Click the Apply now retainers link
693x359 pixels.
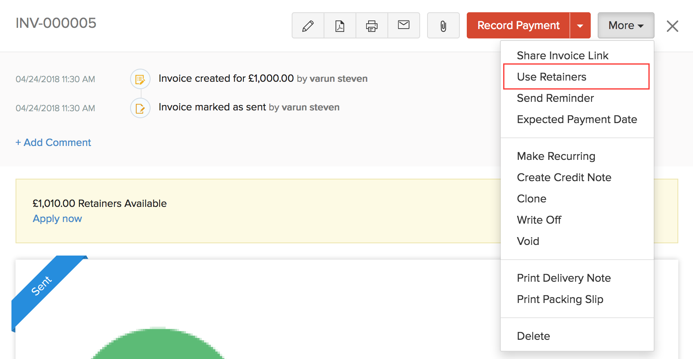pos(57,219)
